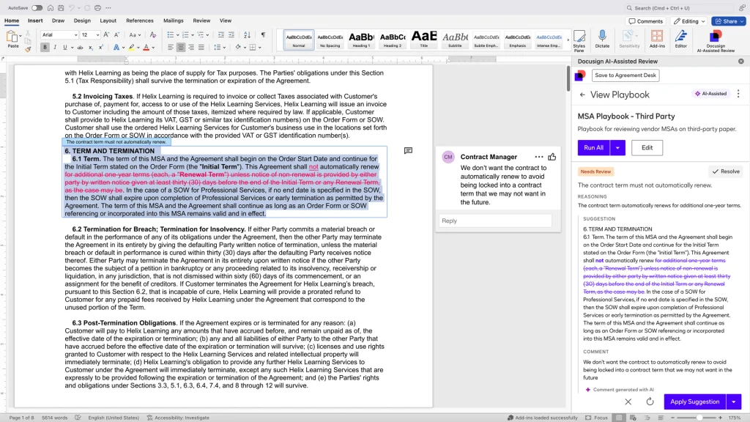
Task: Open the Review ribbon tab
Action: pyautogui.click(x=201, y=21)
